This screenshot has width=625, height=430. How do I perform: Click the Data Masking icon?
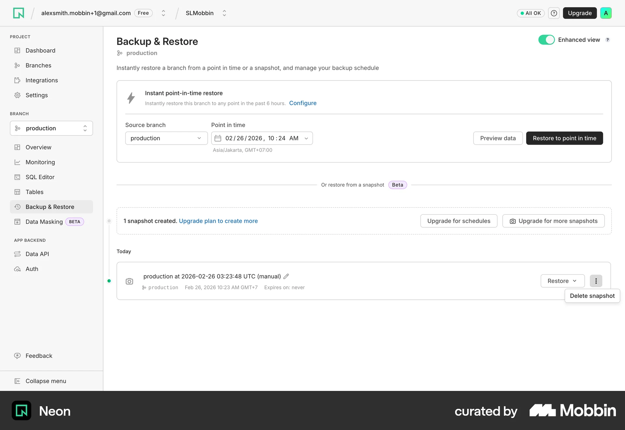click(x=17, y=222)
